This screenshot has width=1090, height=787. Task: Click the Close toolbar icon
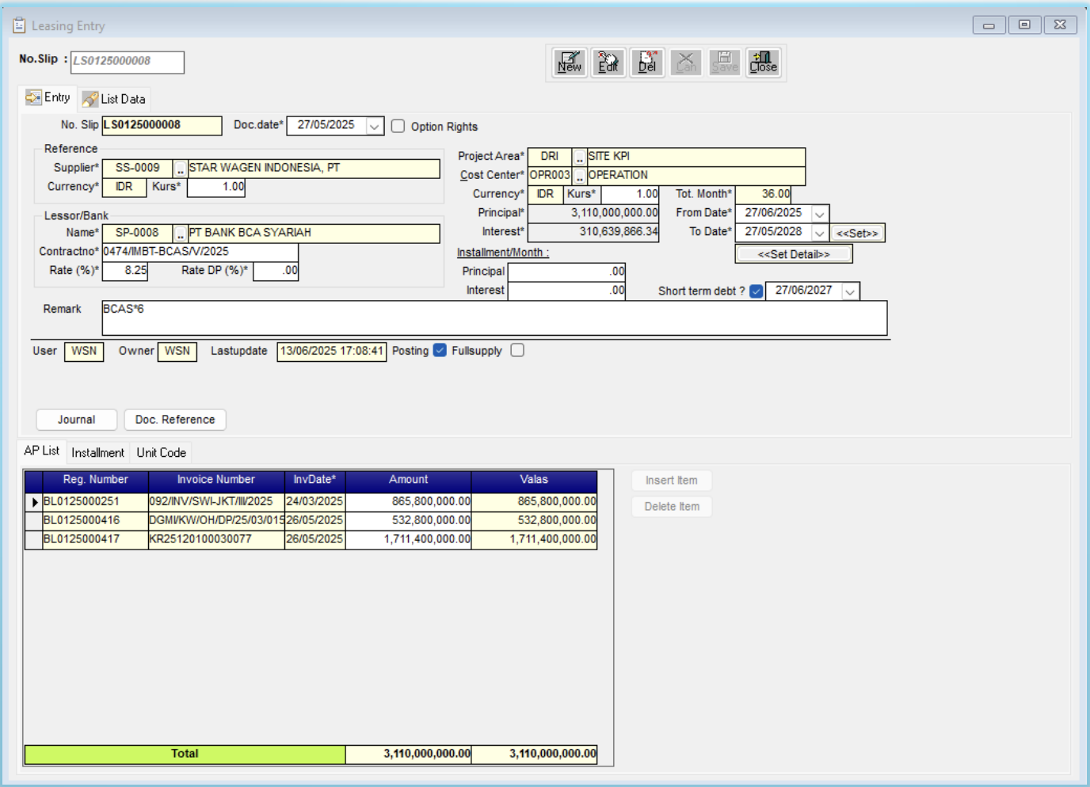764,63
